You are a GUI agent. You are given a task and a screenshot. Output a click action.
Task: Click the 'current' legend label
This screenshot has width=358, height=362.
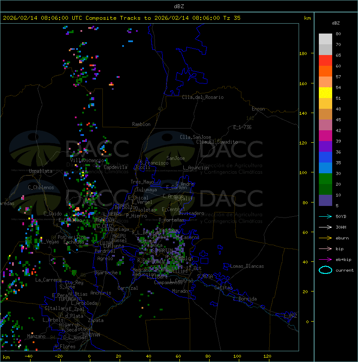pos(345,270)
